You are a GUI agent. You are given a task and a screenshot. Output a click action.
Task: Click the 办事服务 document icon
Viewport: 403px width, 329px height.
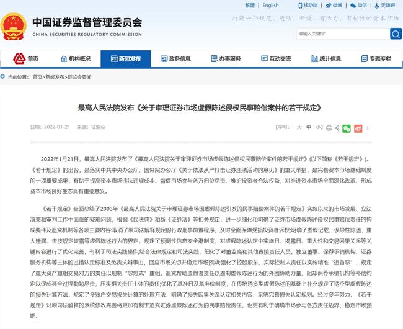[214, 59]
